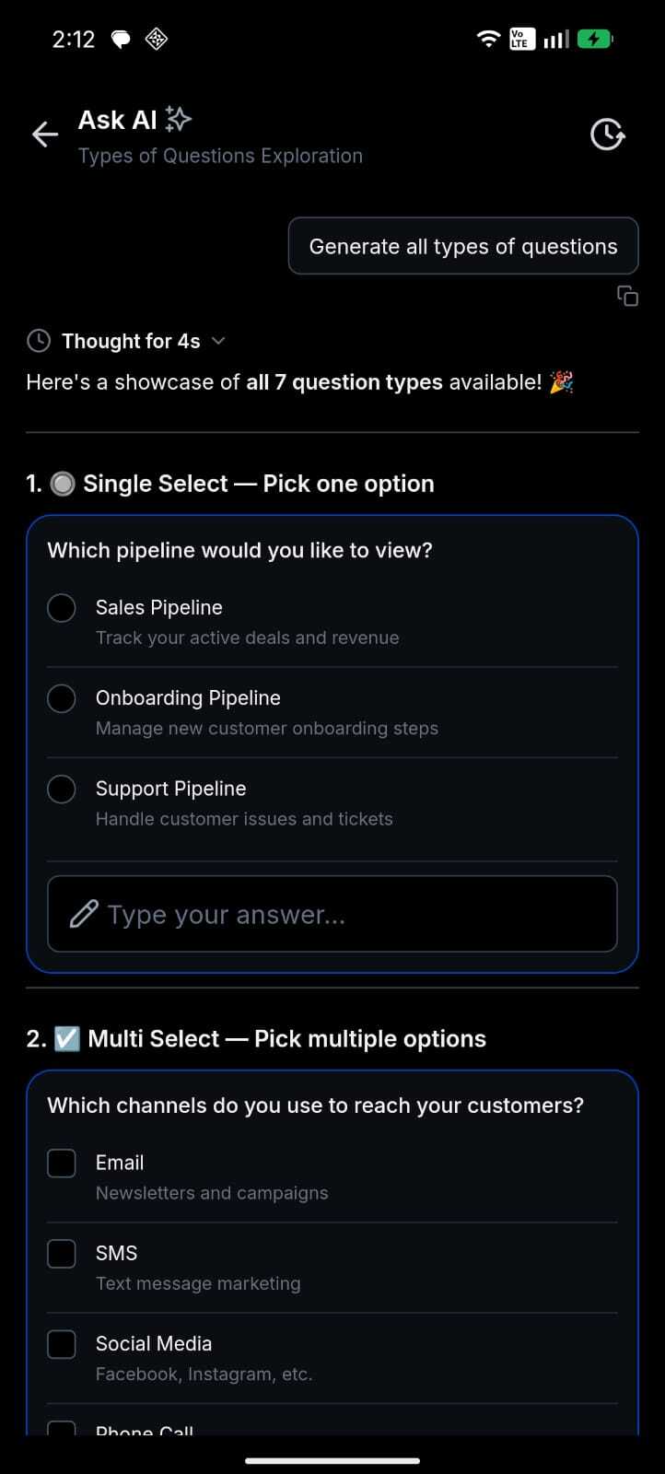Viewport: 665px width, 1474px height.
Task: Expand the Thought for 4s chevron
Action: pyautogui.click(x=218, y=341)
